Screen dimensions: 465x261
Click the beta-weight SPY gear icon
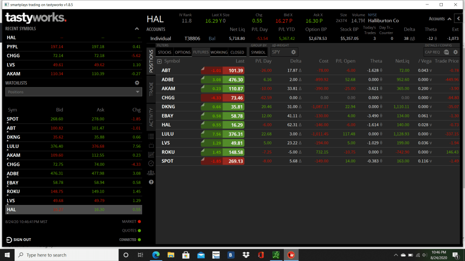click(293, 52)
